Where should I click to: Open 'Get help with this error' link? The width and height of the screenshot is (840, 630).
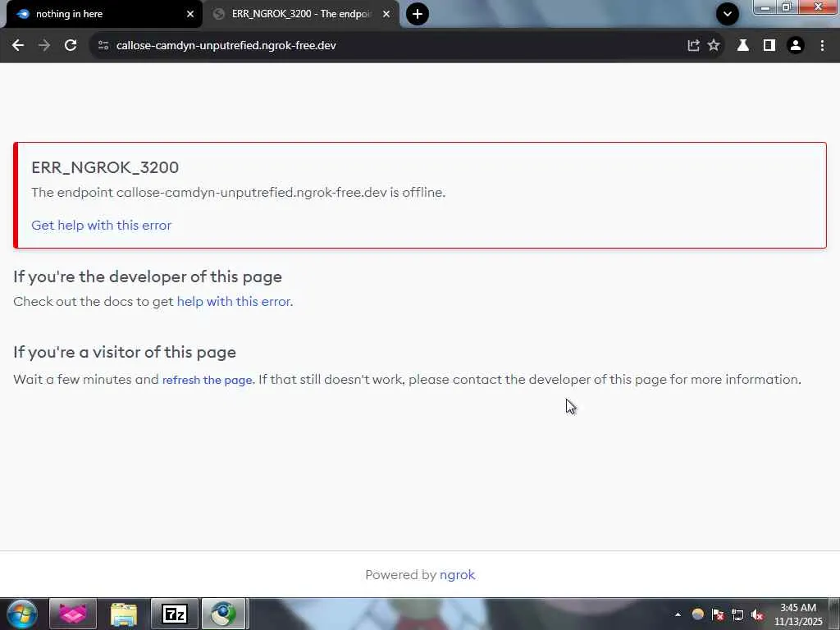pyautogui.click(x=101, y=225)
